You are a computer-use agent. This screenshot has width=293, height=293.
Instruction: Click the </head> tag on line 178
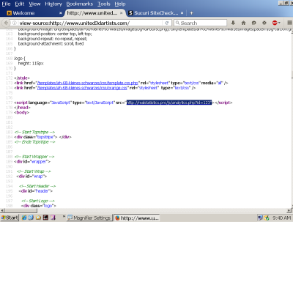tap(22, 108)
